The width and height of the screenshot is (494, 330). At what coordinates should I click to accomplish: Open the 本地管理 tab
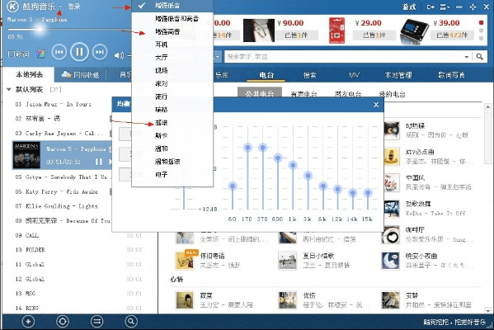pos(398,75)
